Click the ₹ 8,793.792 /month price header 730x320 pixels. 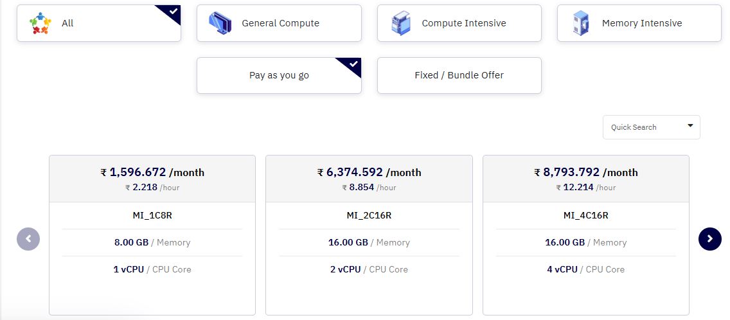[585, 172]
